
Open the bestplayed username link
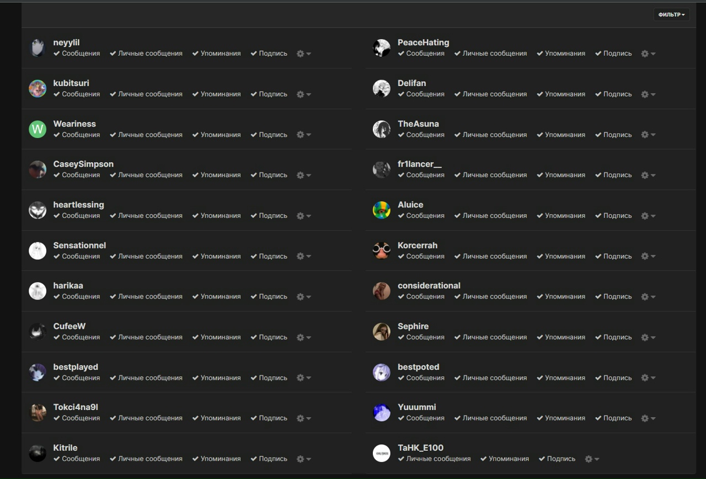(76, 367)
